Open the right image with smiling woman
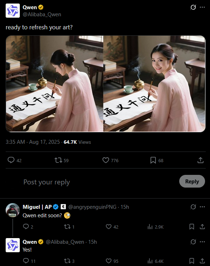This screenshot has height=266, width=210. 154,84
